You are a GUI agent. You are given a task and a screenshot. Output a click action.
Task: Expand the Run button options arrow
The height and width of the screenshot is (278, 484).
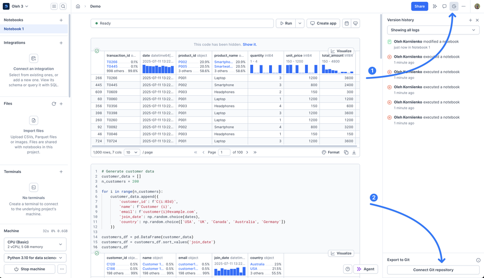pos(300,23)
